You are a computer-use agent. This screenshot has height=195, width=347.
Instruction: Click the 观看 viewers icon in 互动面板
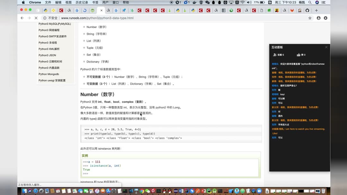pyautogui.click(x=275, y=55)
